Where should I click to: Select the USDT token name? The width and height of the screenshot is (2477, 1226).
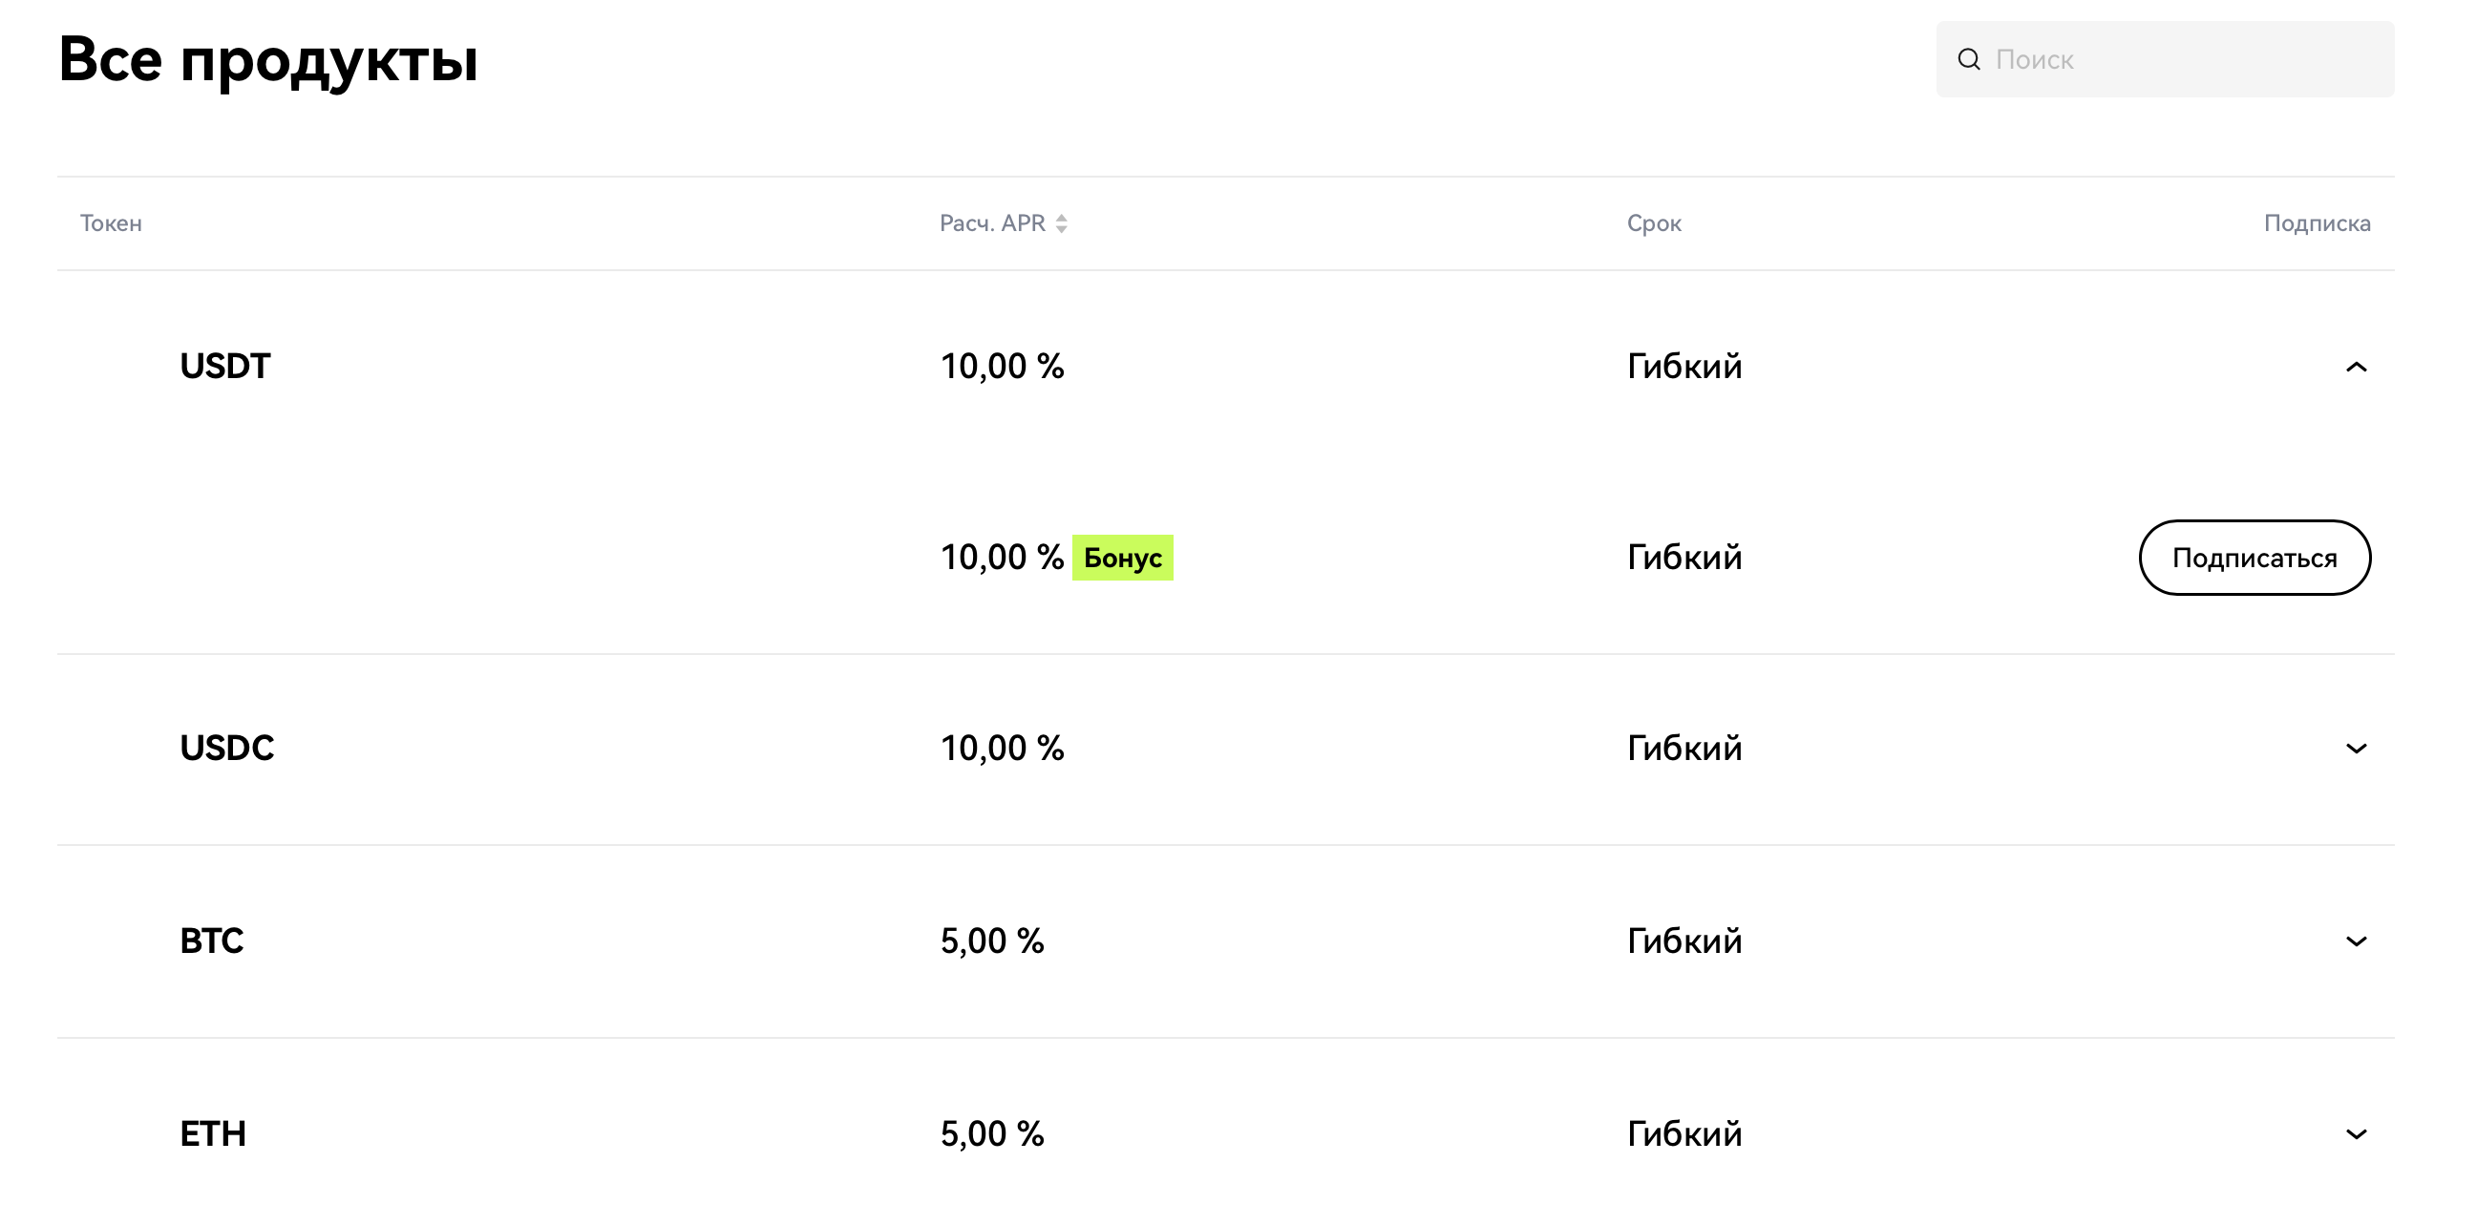click(225, 367)
